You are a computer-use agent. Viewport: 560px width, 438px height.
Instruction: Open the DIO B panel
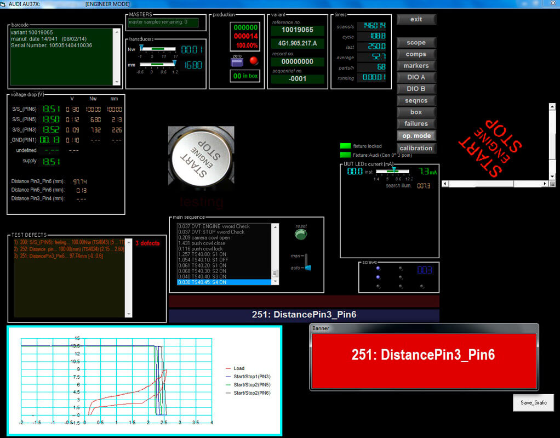416,89
